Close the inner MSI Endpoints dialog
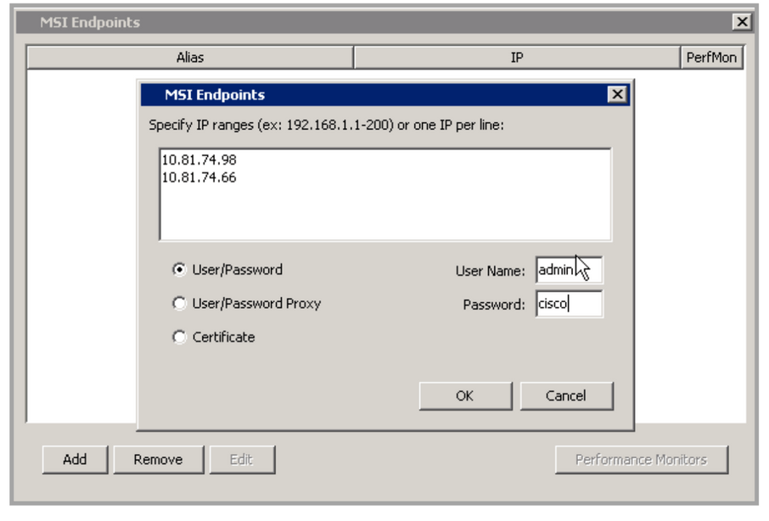Viewport: 769px width, 521px height. point(617,94)
